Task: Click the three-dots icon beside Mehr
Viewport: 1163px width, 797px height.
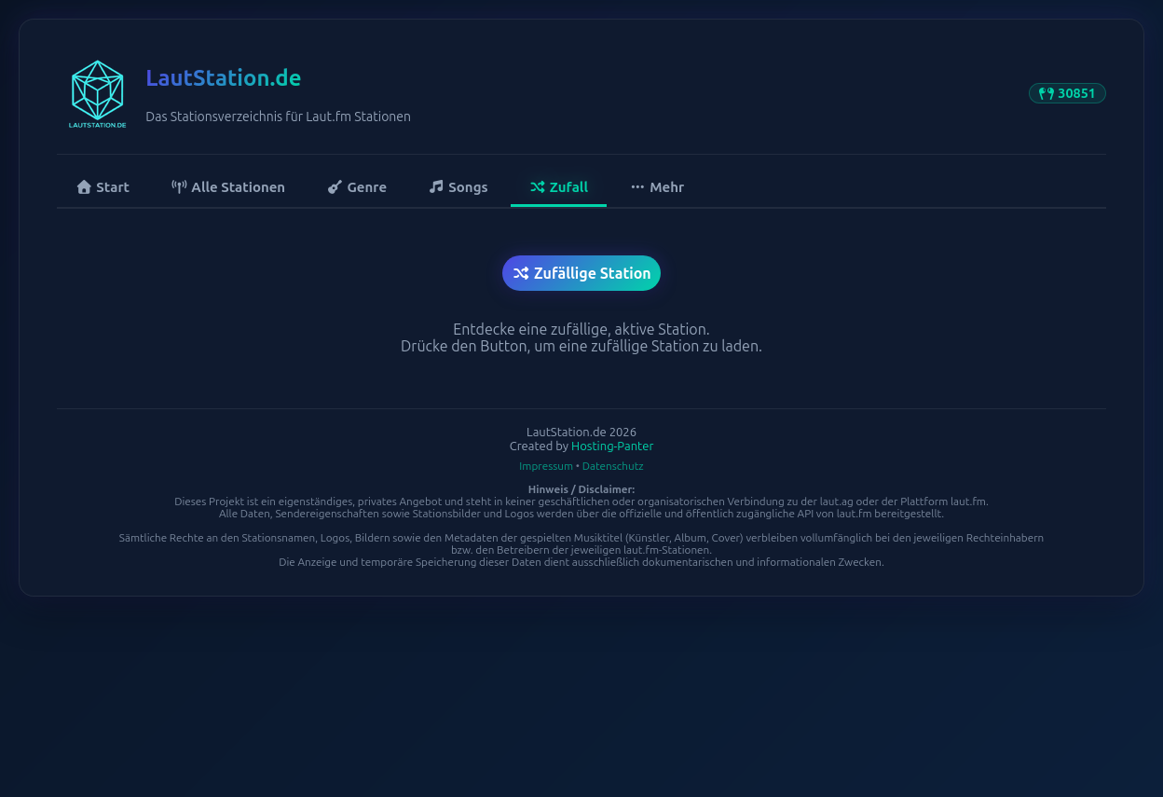Action: tap(637, 186)
